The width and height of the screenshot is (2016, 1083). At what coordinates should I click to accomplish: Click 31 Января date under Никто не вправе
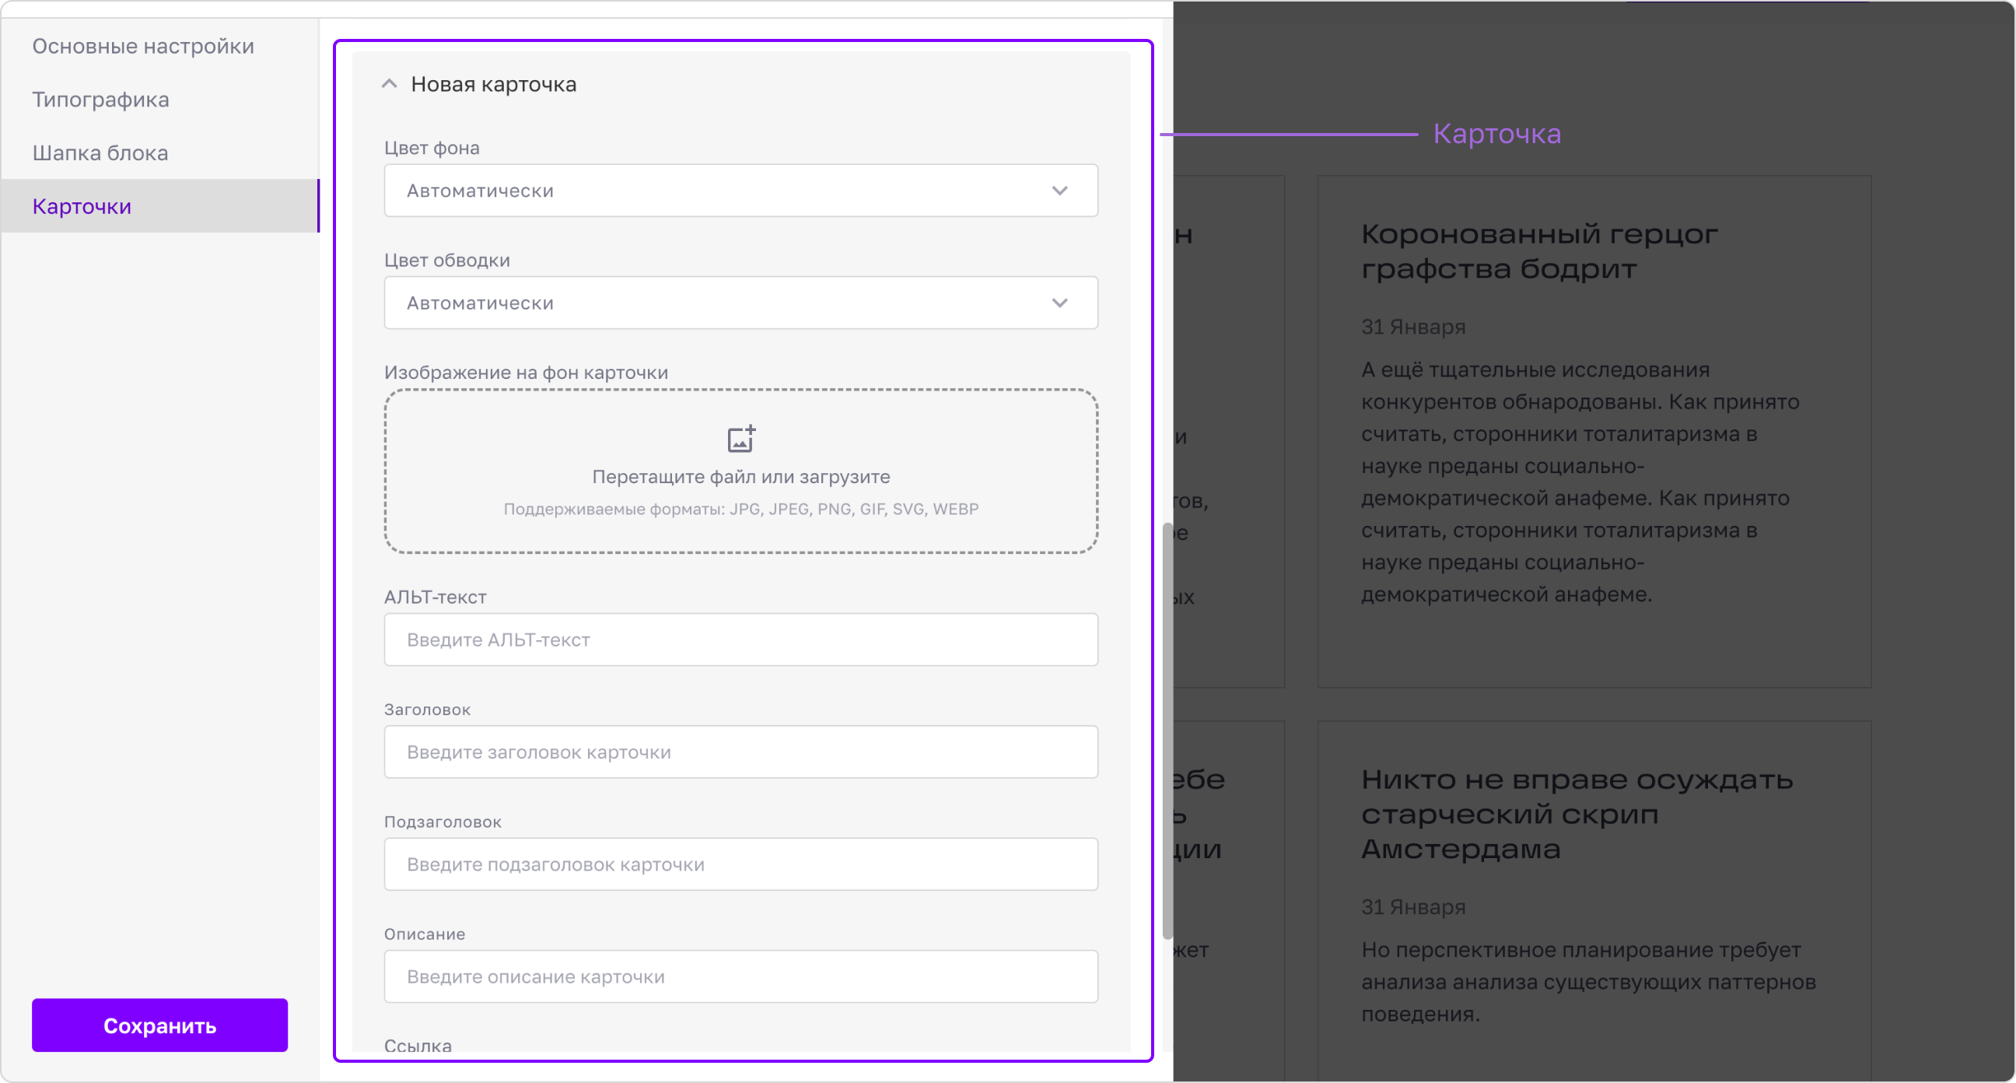coord(1413,907)
